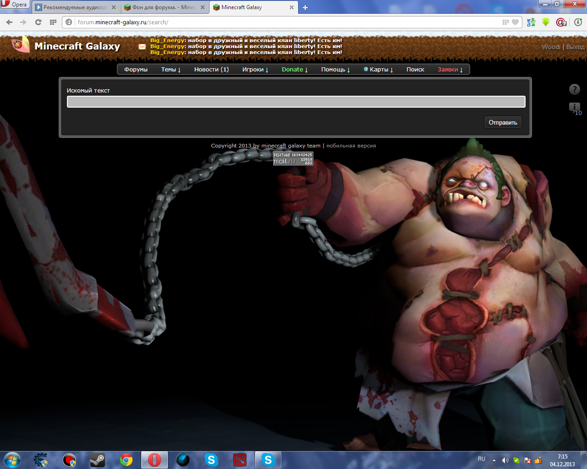Select Opera in the taskbar
This screenshot has width=587, height=469.
click(x=155, y=460)
